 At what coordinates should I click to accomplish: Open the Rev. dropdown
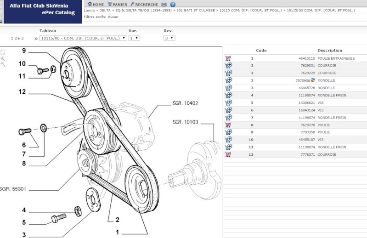[x=169, y=38]
